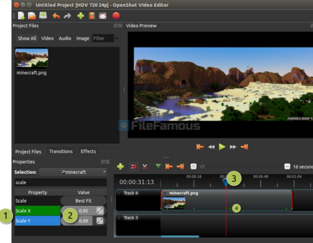
Task: Toggle fullscreen icon in main toolbar
Action: pyautogui.click(x=103, y=16)
